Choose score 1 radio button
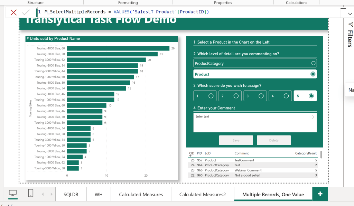This screenshot has height=206, width=354. tap(211, 96)
